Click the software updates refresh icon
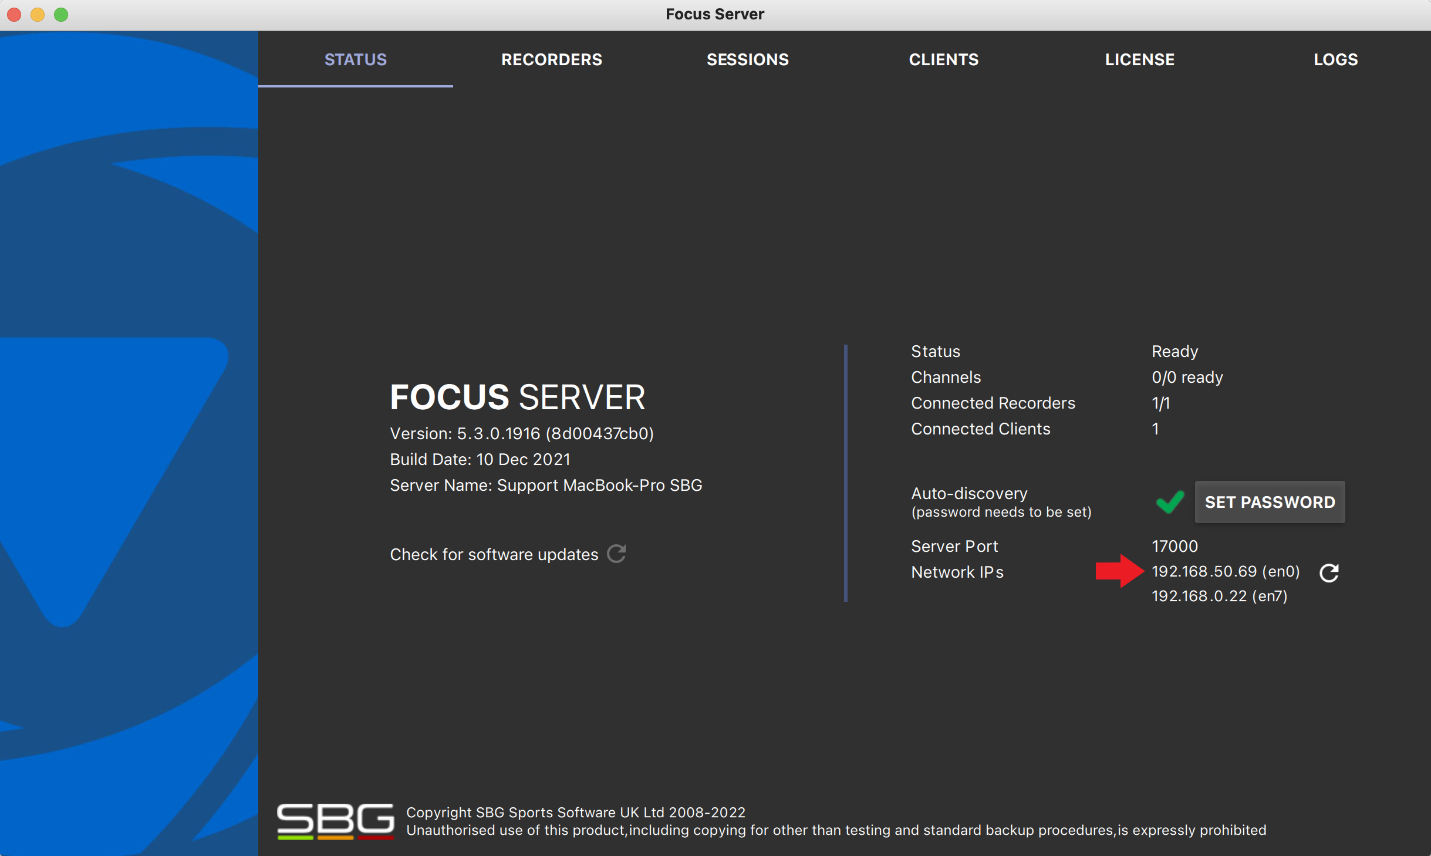1431x856 pixels. coord(616,554)
